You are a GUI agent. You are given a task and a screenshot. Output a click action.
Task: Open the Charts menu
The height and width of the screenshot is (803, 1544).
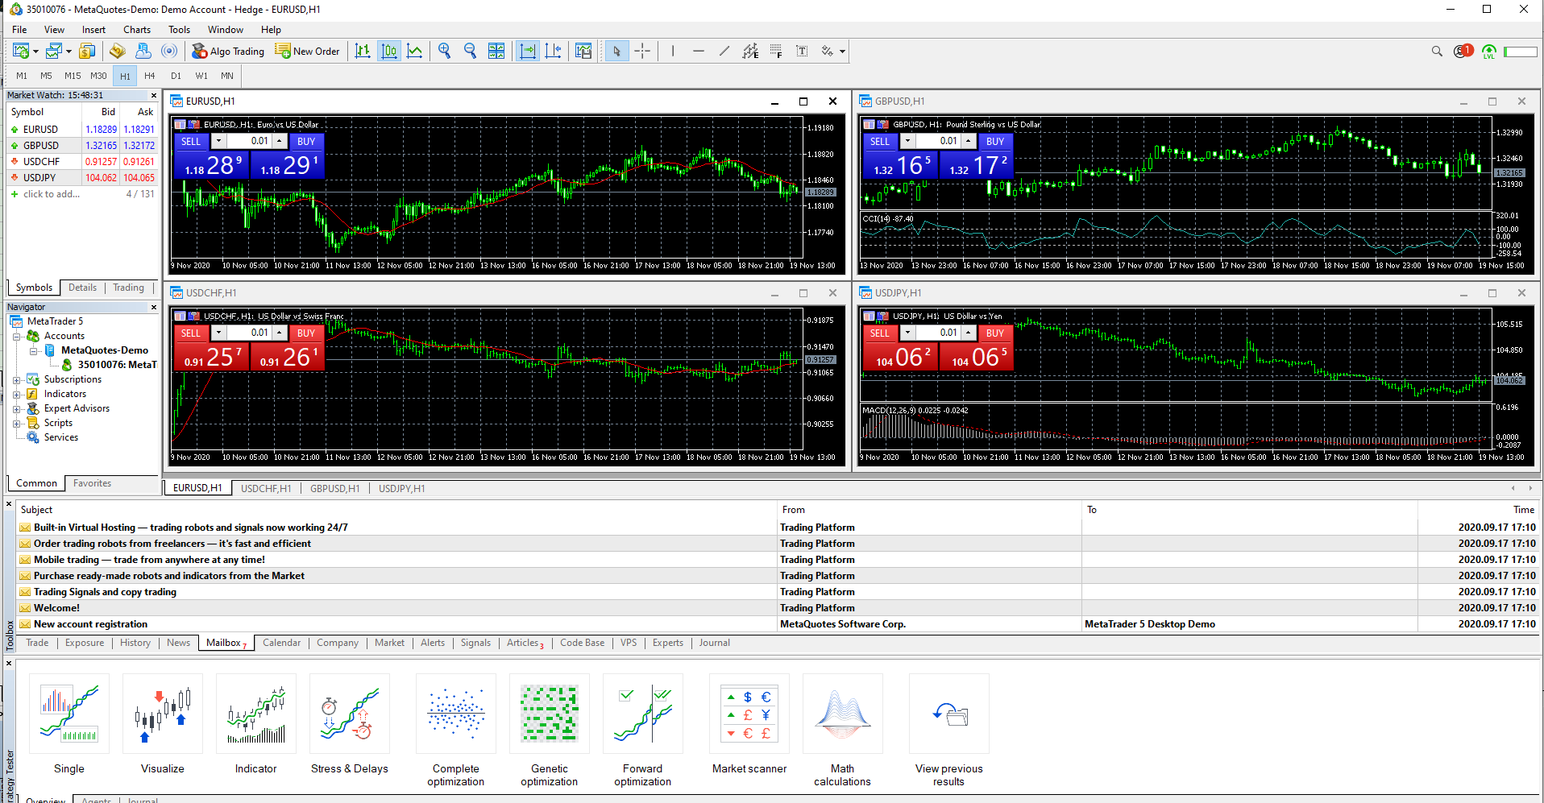[136, 30]
